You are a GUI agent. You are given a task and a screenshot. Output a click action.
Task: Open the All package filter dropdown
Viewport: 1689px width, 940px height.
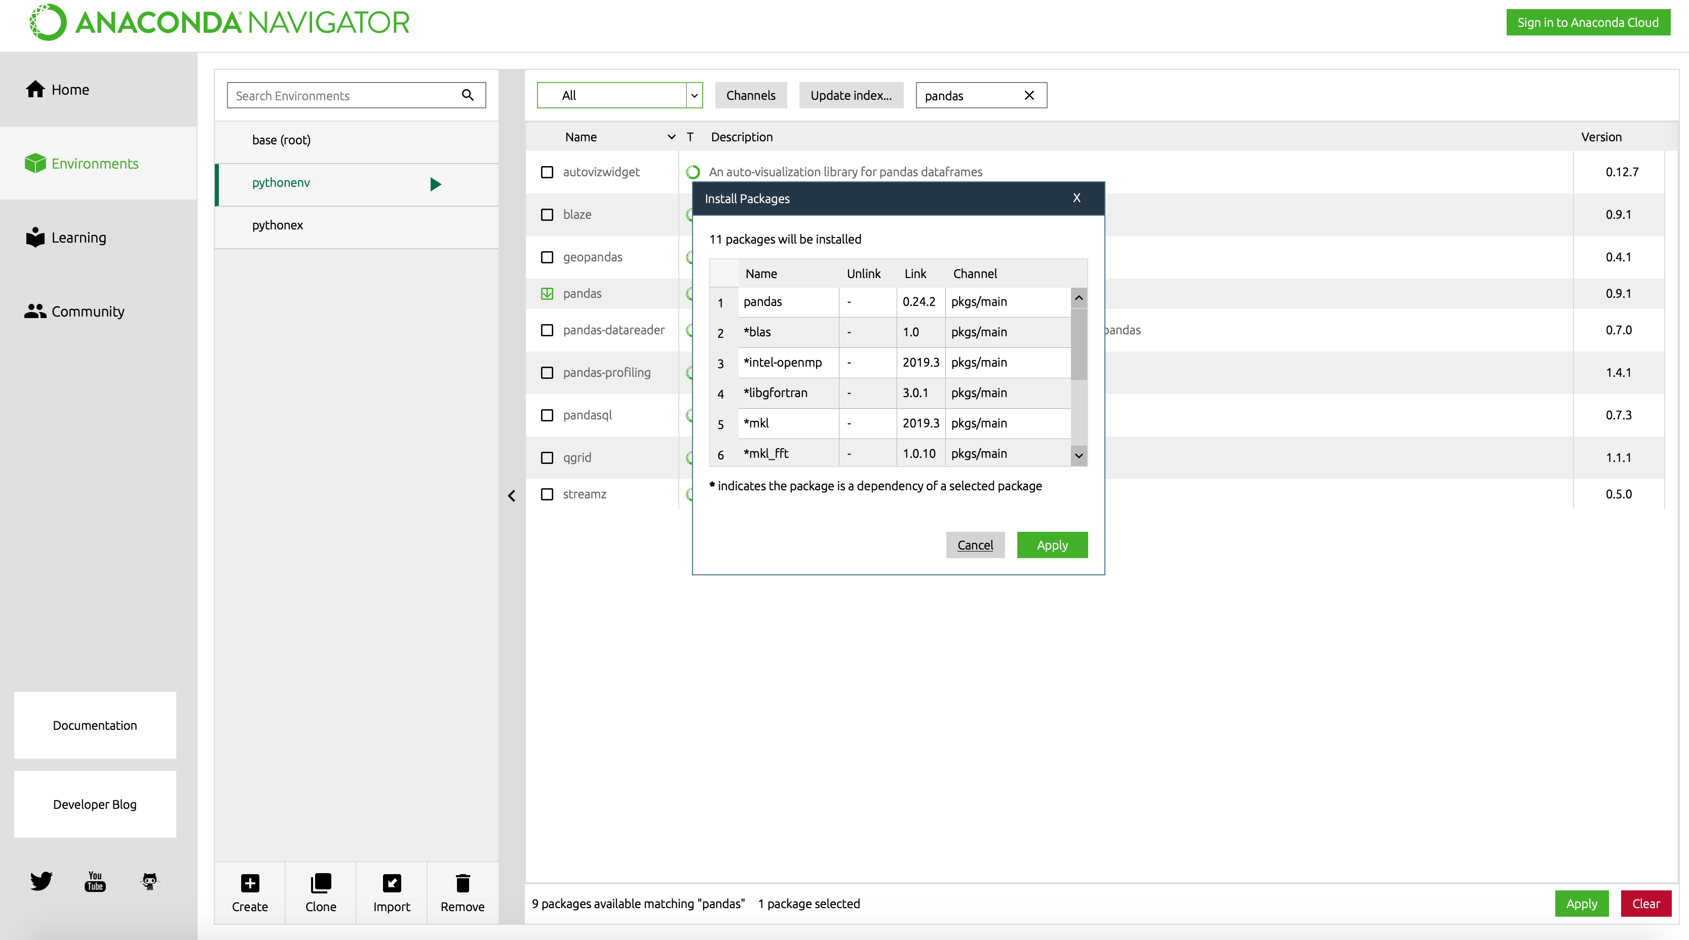click(620, 95)
